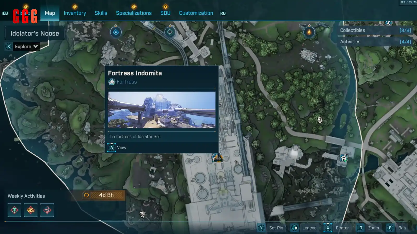Open the hatted bandit weekly activity
Viewport: 417px width, 234px height.
[47, 210]
